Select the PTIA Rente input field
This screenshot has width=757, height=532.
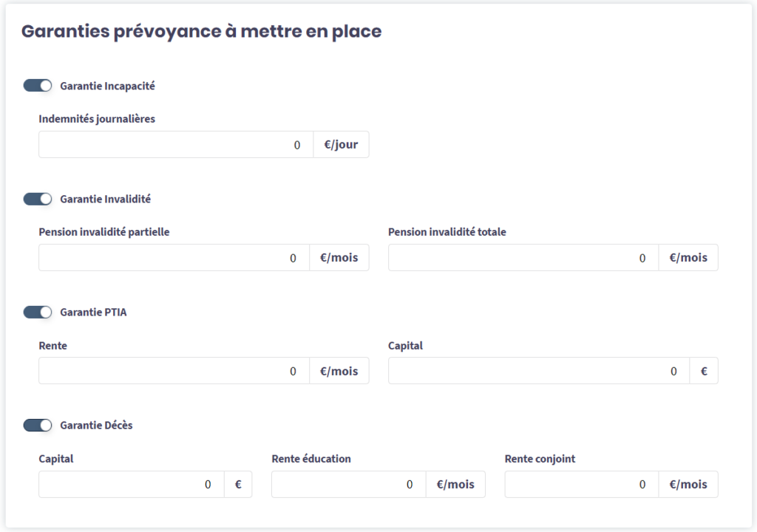[174, 371]
